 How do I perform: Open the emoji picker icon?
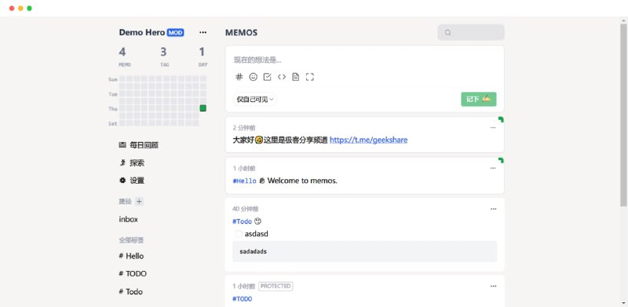(x=253, y=77)
